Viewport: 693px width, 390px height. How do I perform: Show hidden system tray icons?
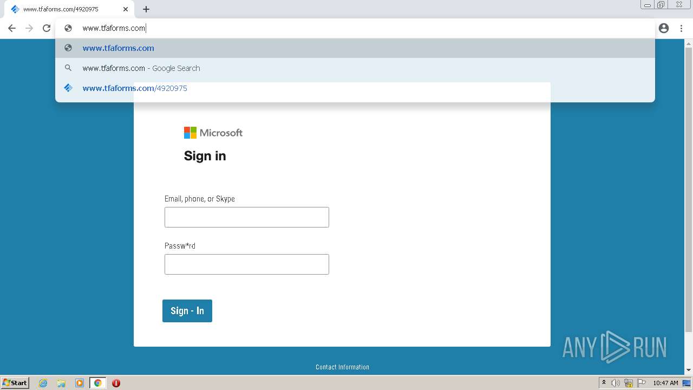click(604, 383)
